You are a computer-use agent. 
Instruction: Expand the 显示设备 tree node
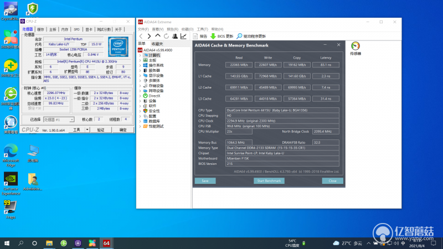[140, 76]
